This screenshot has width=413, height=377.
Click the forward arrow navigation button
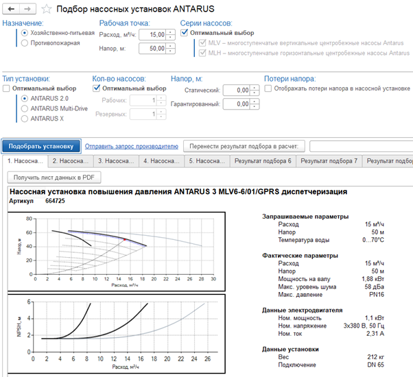(x=27, y=9)
